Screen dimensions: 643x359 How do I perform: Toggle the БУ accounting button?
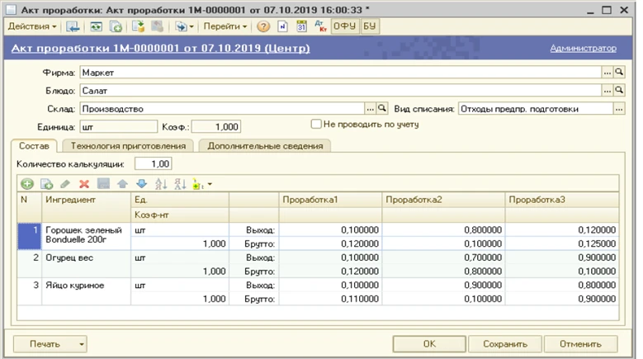371,26
